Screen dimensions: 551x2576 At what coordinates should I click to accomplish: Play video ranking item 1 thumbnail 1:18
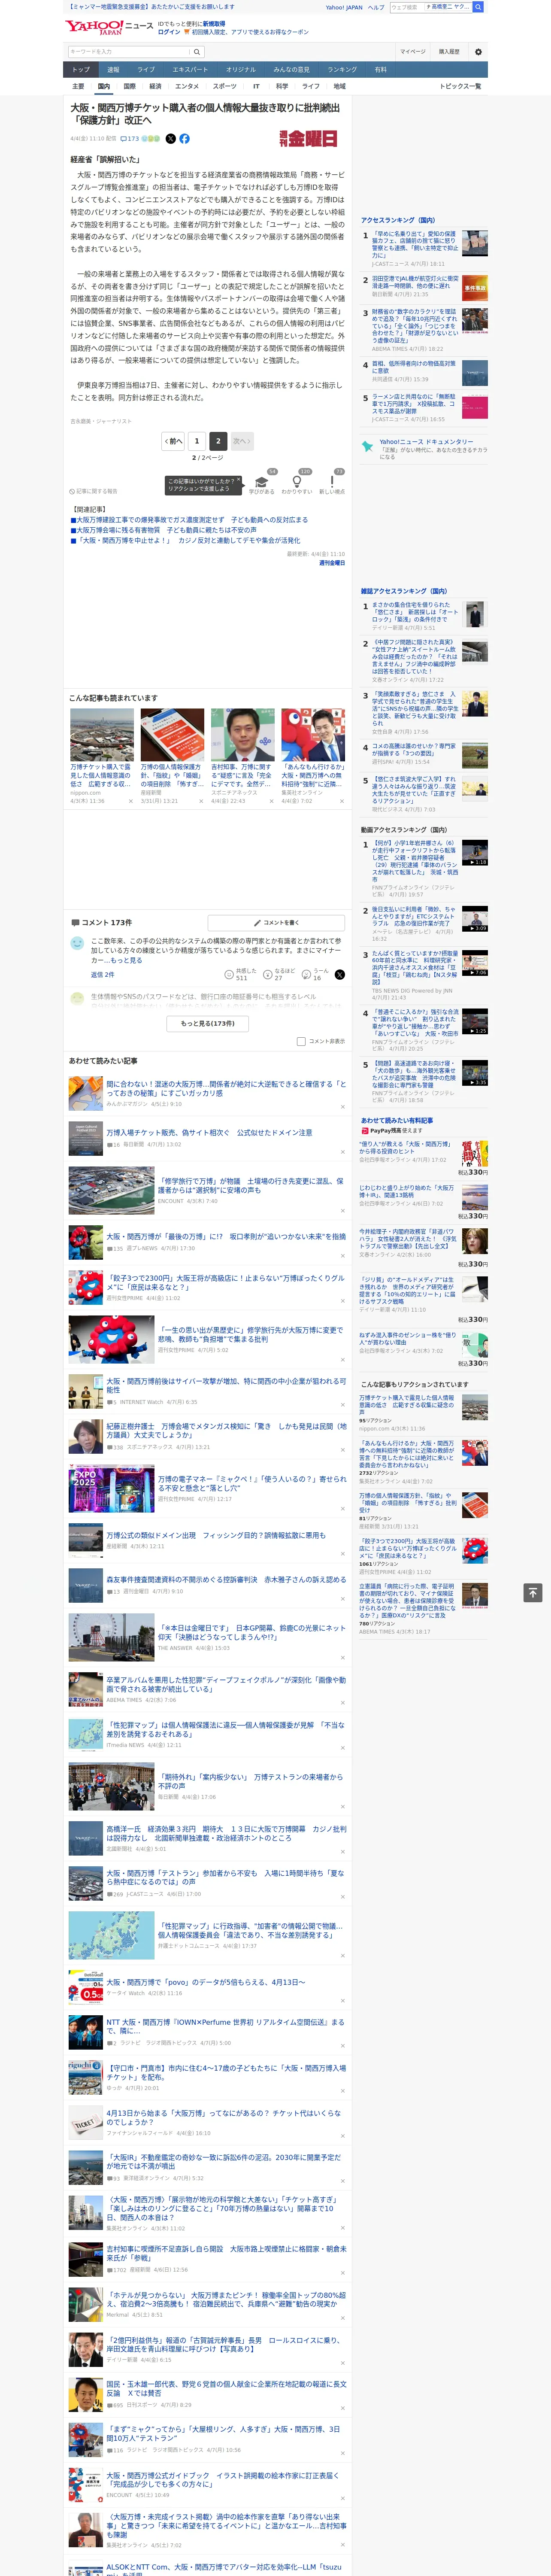(475, 853)
